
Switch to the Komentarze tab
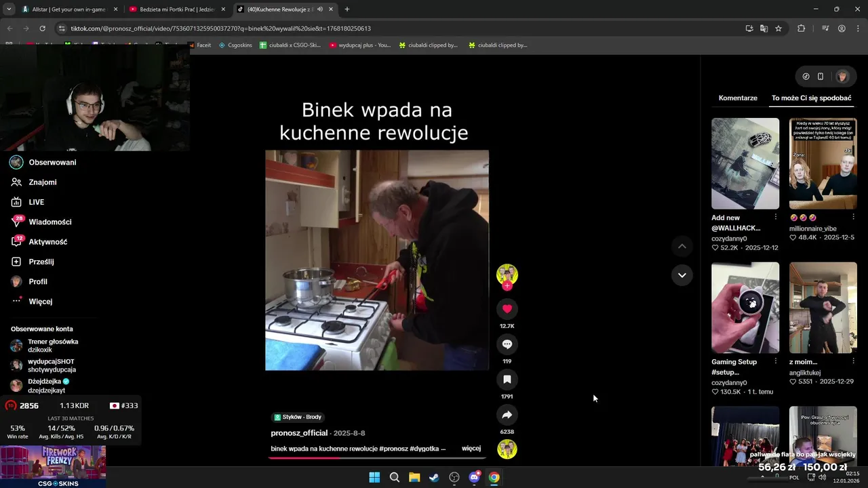click(x=738, y=98)
